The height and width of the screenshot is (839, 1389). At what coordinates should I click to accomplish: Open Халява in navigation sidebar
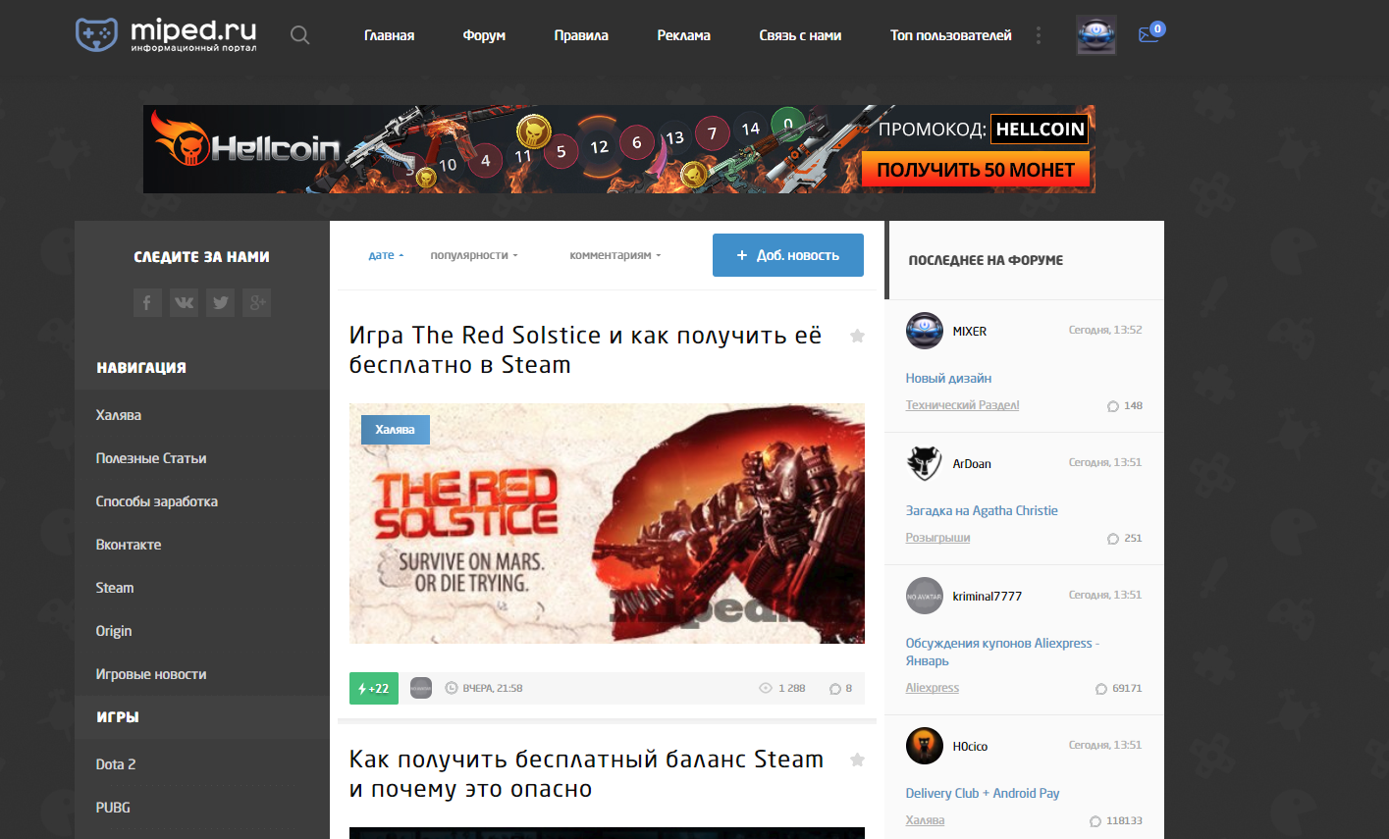tap(119, 415)
